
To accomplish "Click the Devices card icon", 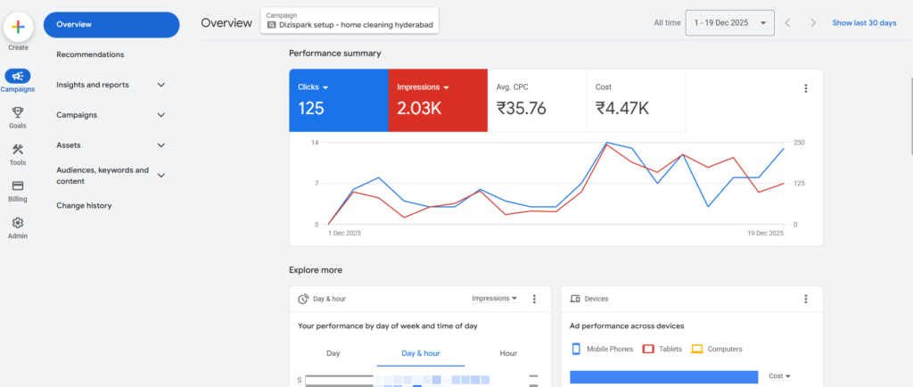I will tap(575, 299).
